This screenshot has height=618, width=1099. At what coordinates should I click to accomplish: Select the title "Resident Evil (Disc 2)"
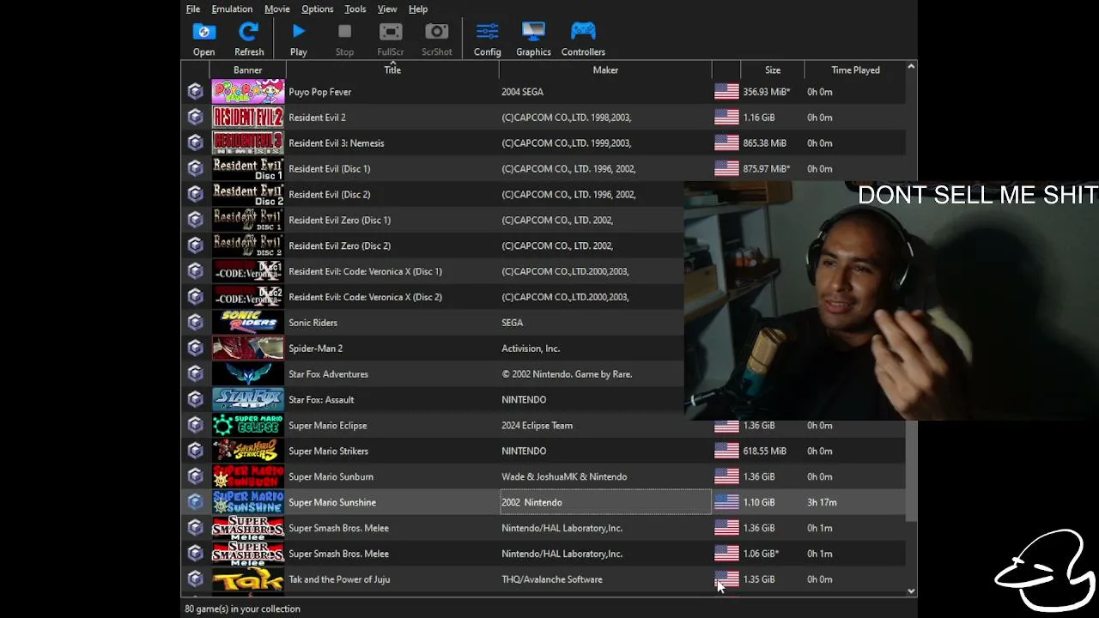329,194
